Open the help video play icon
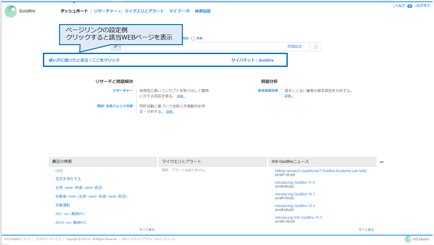 click(410, 6)
